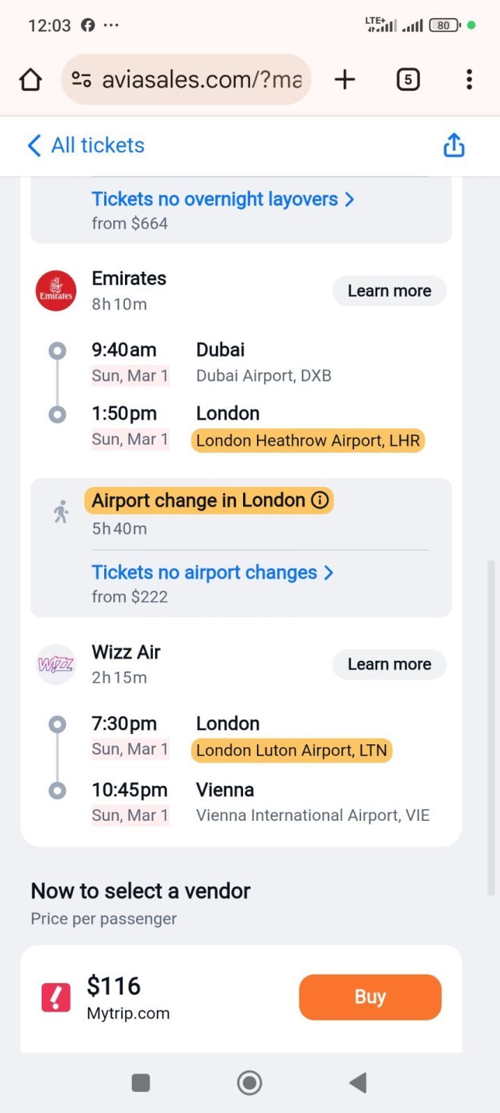Tap the airport change info icon
Image resolution: width=500 pixels, height=1113 pixels.
click(320, 500)
